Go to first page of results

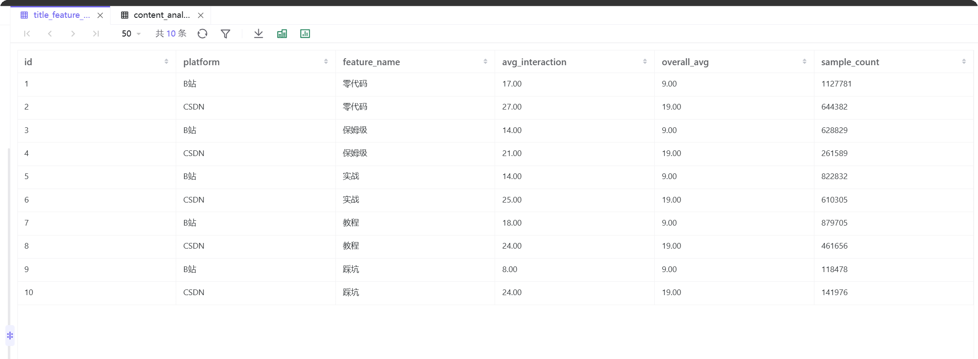click(x=27, y=33)
